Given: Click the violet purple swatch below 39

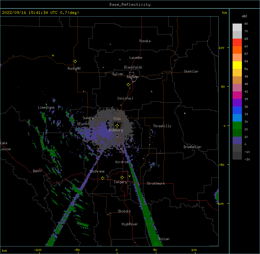Looking at the screenshot, I should (237, 103).
